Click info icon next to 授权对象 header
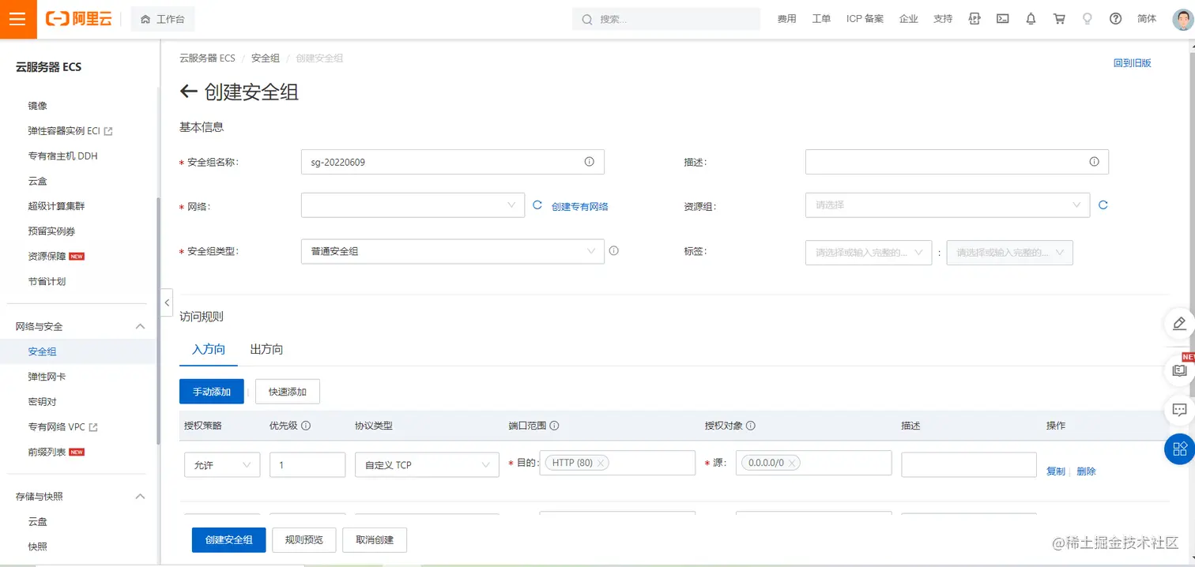This screenshot has width=1195, height=567. pyautogui.click(x=751, y=426)
